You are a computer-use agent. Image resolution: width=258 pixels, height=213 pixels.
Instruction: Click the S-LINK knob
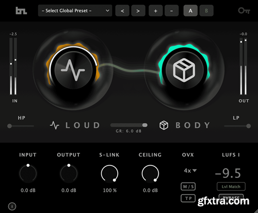(109, 173)
